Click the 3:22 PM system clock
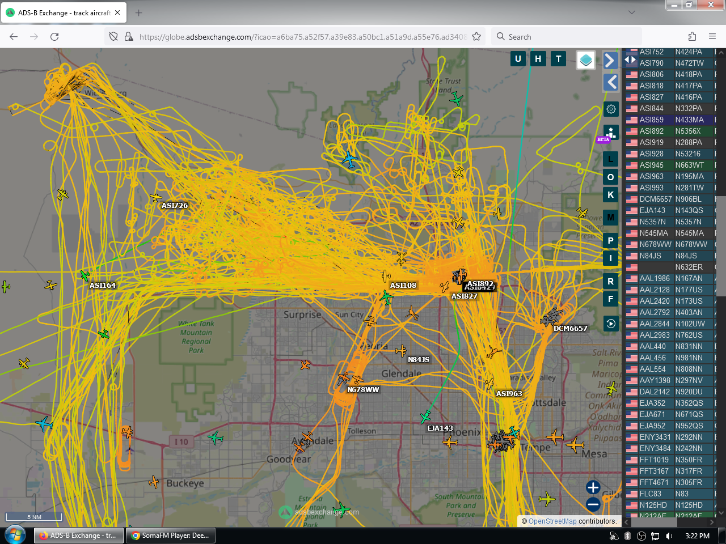726x544 pixels. click(697, 535)
